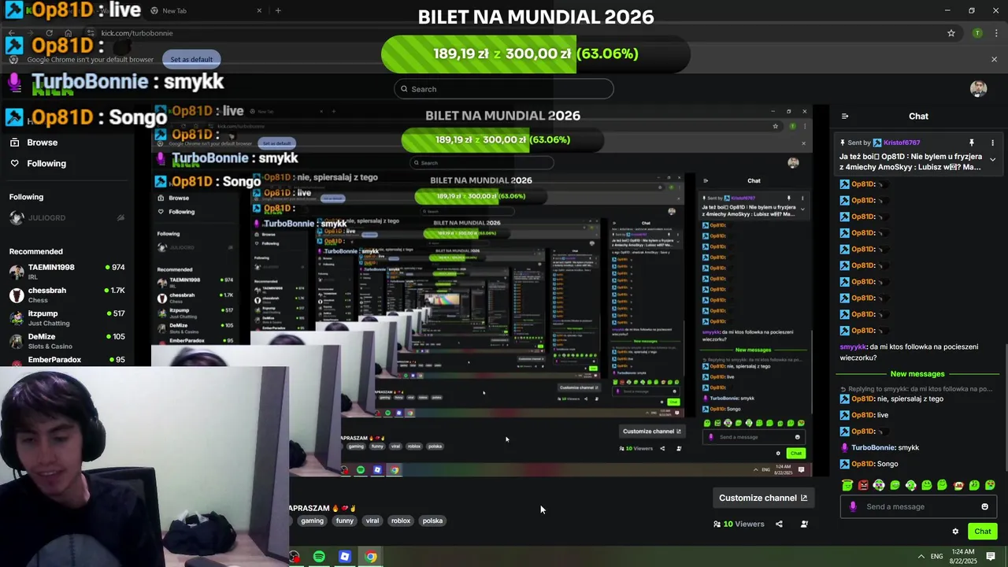Open pinned message three-dot options menu

coord(992,143)
